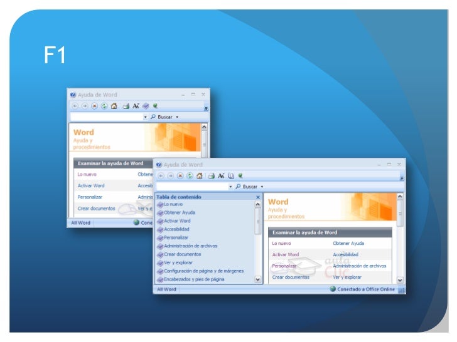The width and height of the screenshot is (457, 342).
Task: Click All Word status entry in front window
Action: click(x=166, y=289)
